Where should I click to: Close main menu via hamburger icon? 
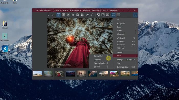135,15
